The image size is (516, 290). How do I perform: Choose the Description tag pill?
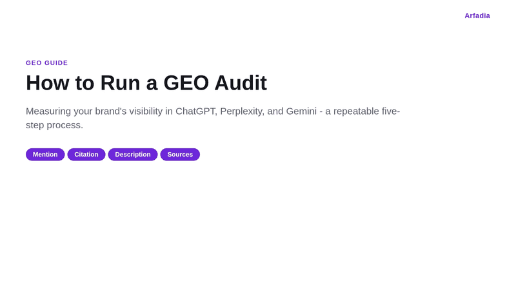(x=133, y=155)
